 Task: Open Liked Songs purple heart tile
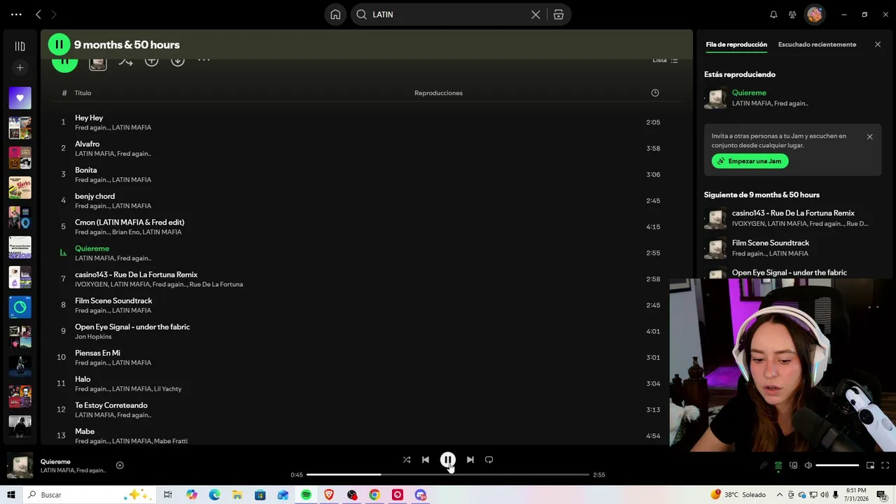pos(20,98)
